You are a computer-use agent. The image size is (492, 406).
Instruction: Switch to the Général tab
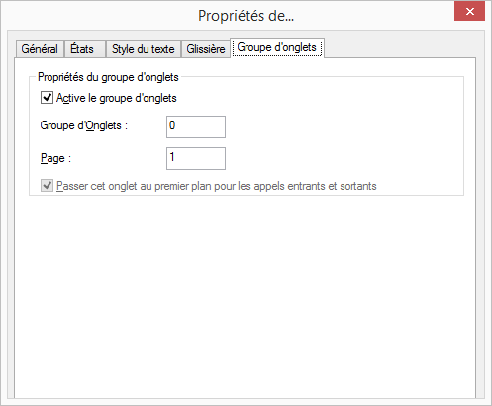click(40, 49)
